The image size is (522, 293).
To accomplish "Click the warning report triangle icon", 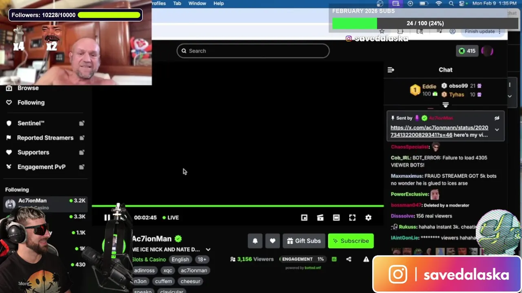I will tap(366, 259).
